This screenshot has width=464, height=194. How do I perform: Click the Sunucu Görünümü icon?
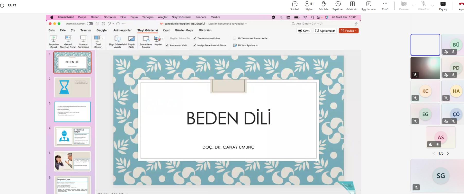coord(83,39)
